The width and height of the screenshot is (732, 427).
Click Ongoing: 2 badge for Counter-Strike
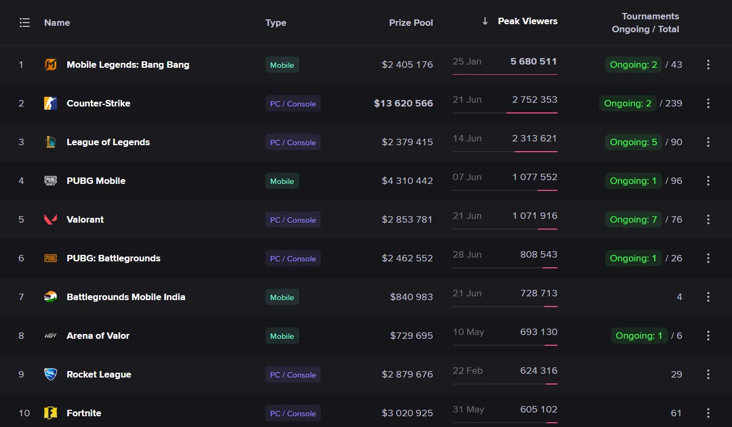[628, 103]
